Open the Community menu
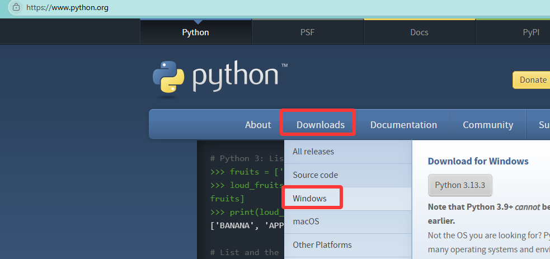The width and height of the screenshot is (550, 259). [x=488, y=125]
